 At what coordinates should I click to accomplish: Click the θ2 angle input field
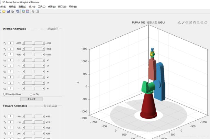(x=10, y=122)
